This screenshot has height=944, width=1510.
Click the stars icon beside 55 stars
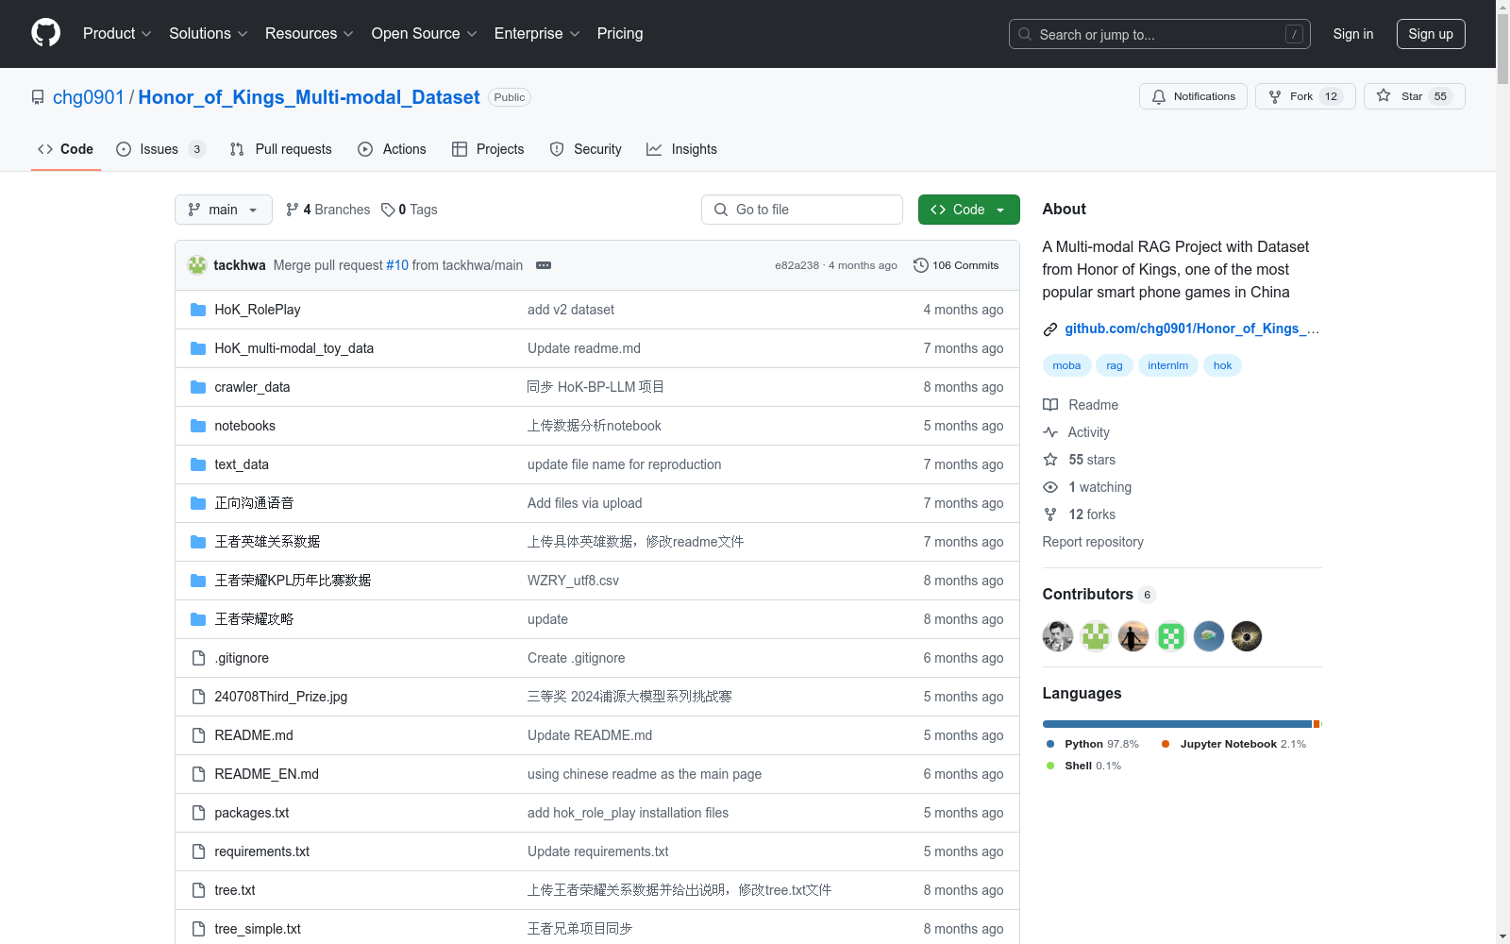[1050, 460]
